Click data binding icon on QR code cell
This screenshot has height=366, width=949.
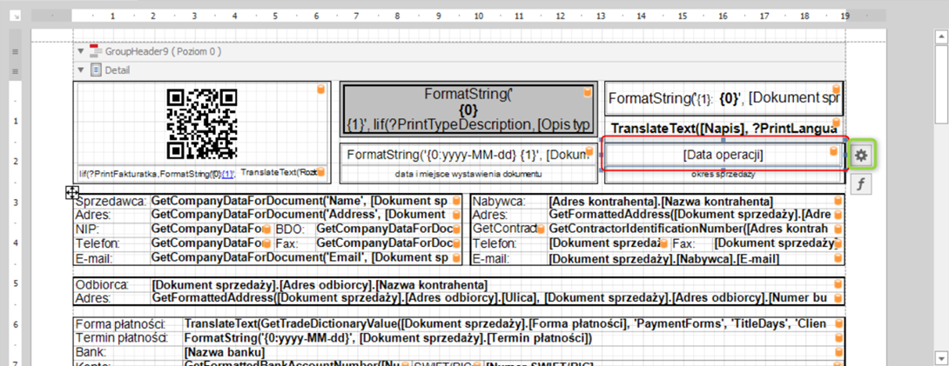[320, 90]
